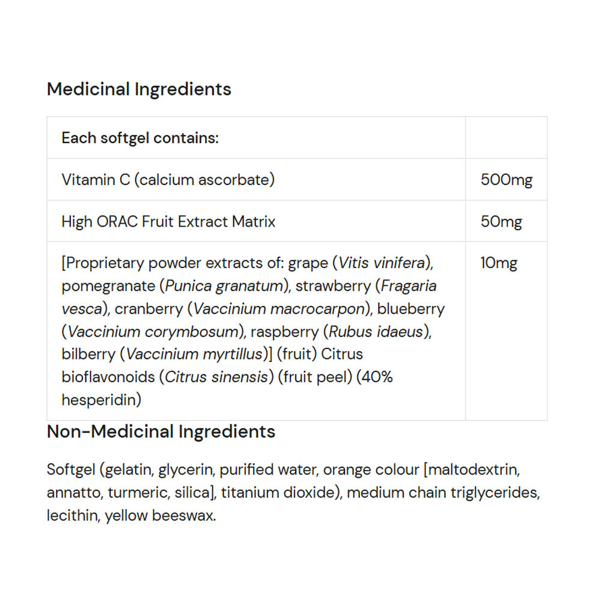Select the 'Each softgel contains:' header cell
Image resolution: width=601 pixels, height=601 pixels.
pyautogui.click(x=140, y=138)
